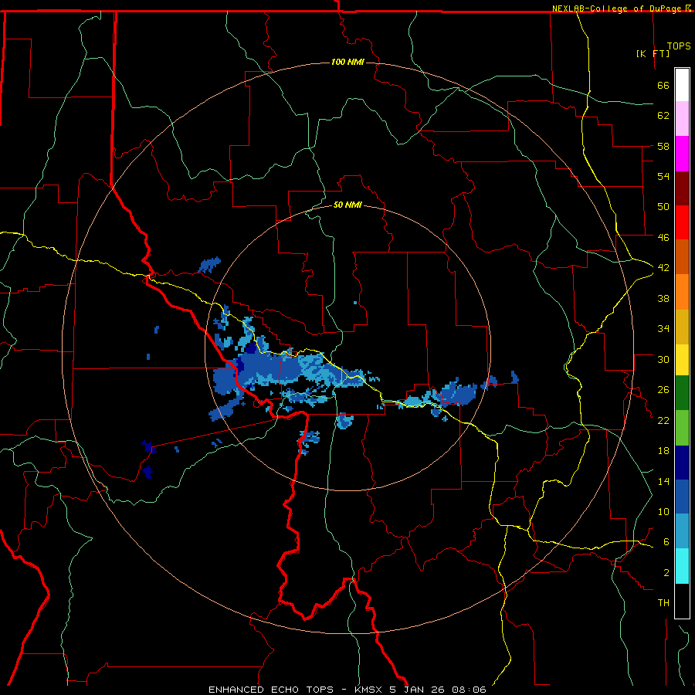Click the magenta legend swatch

point(682,154)
